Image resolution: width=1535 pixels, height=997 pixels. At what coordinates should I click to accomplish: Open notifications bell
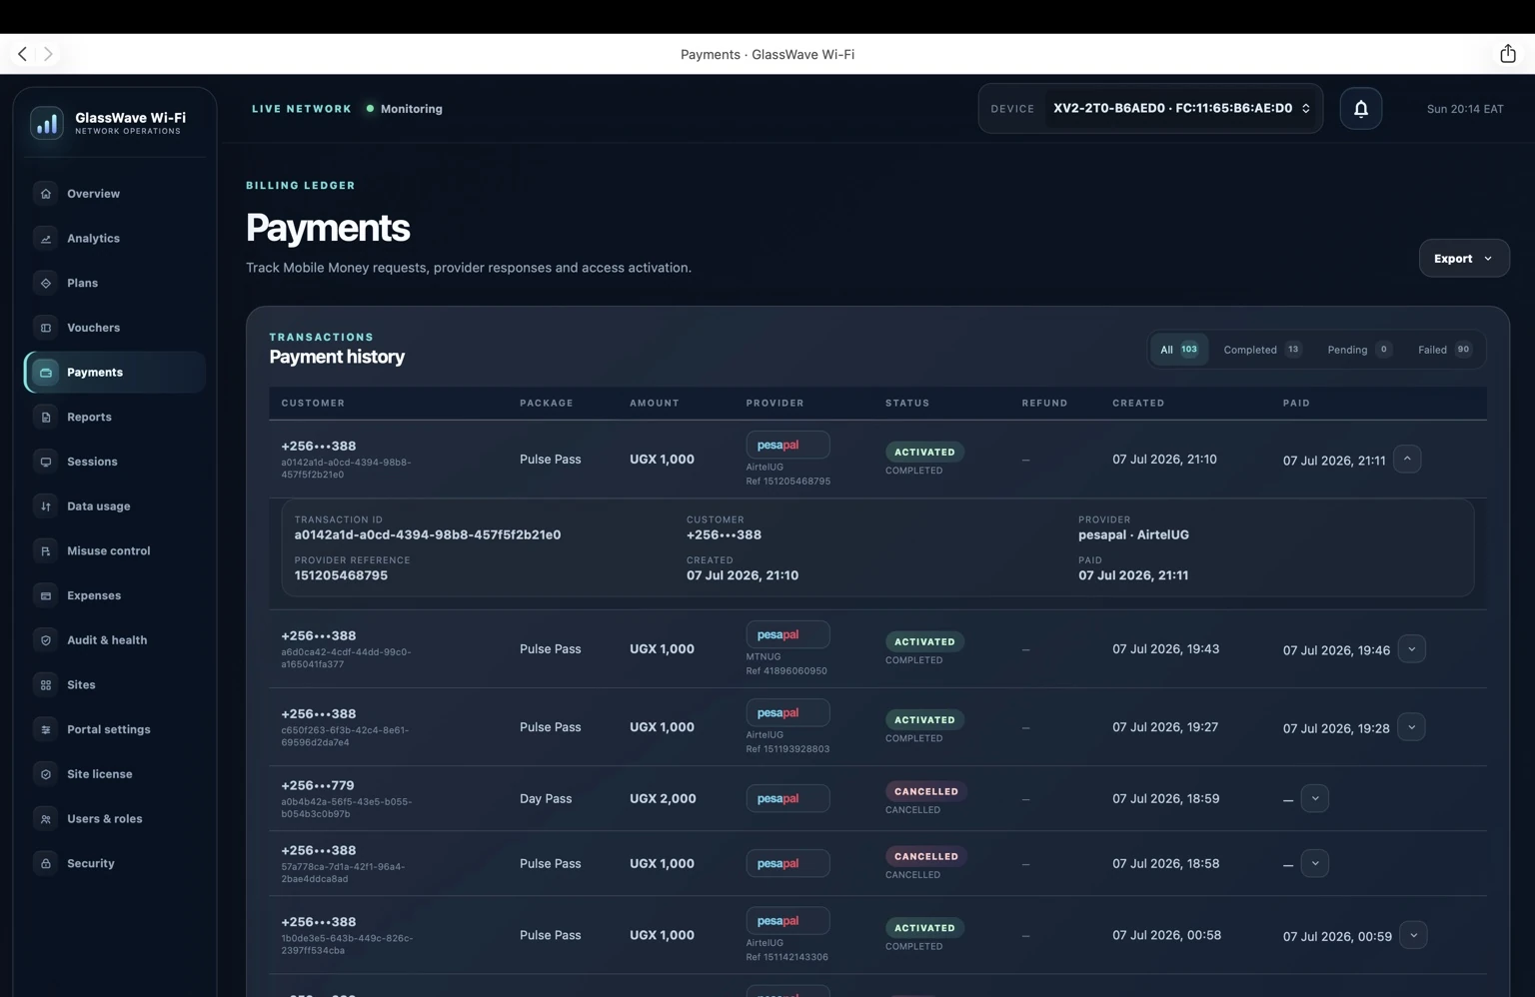1360,109
